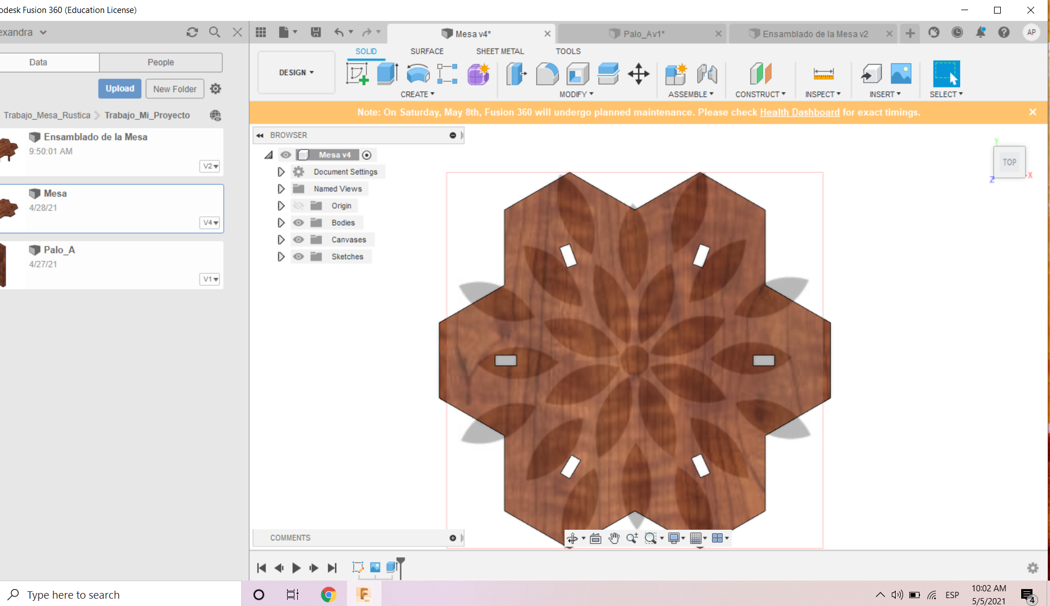Viewport: 1050px width, 606px height.
Task: Open the DESIGN workspace dropdown
Action: point(296,72)
